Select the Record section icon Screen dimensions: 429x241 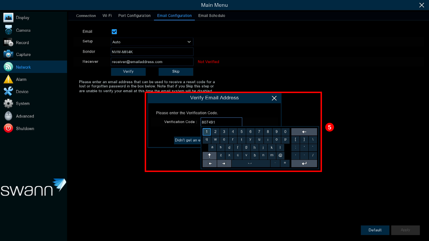(x=8, y=42)
